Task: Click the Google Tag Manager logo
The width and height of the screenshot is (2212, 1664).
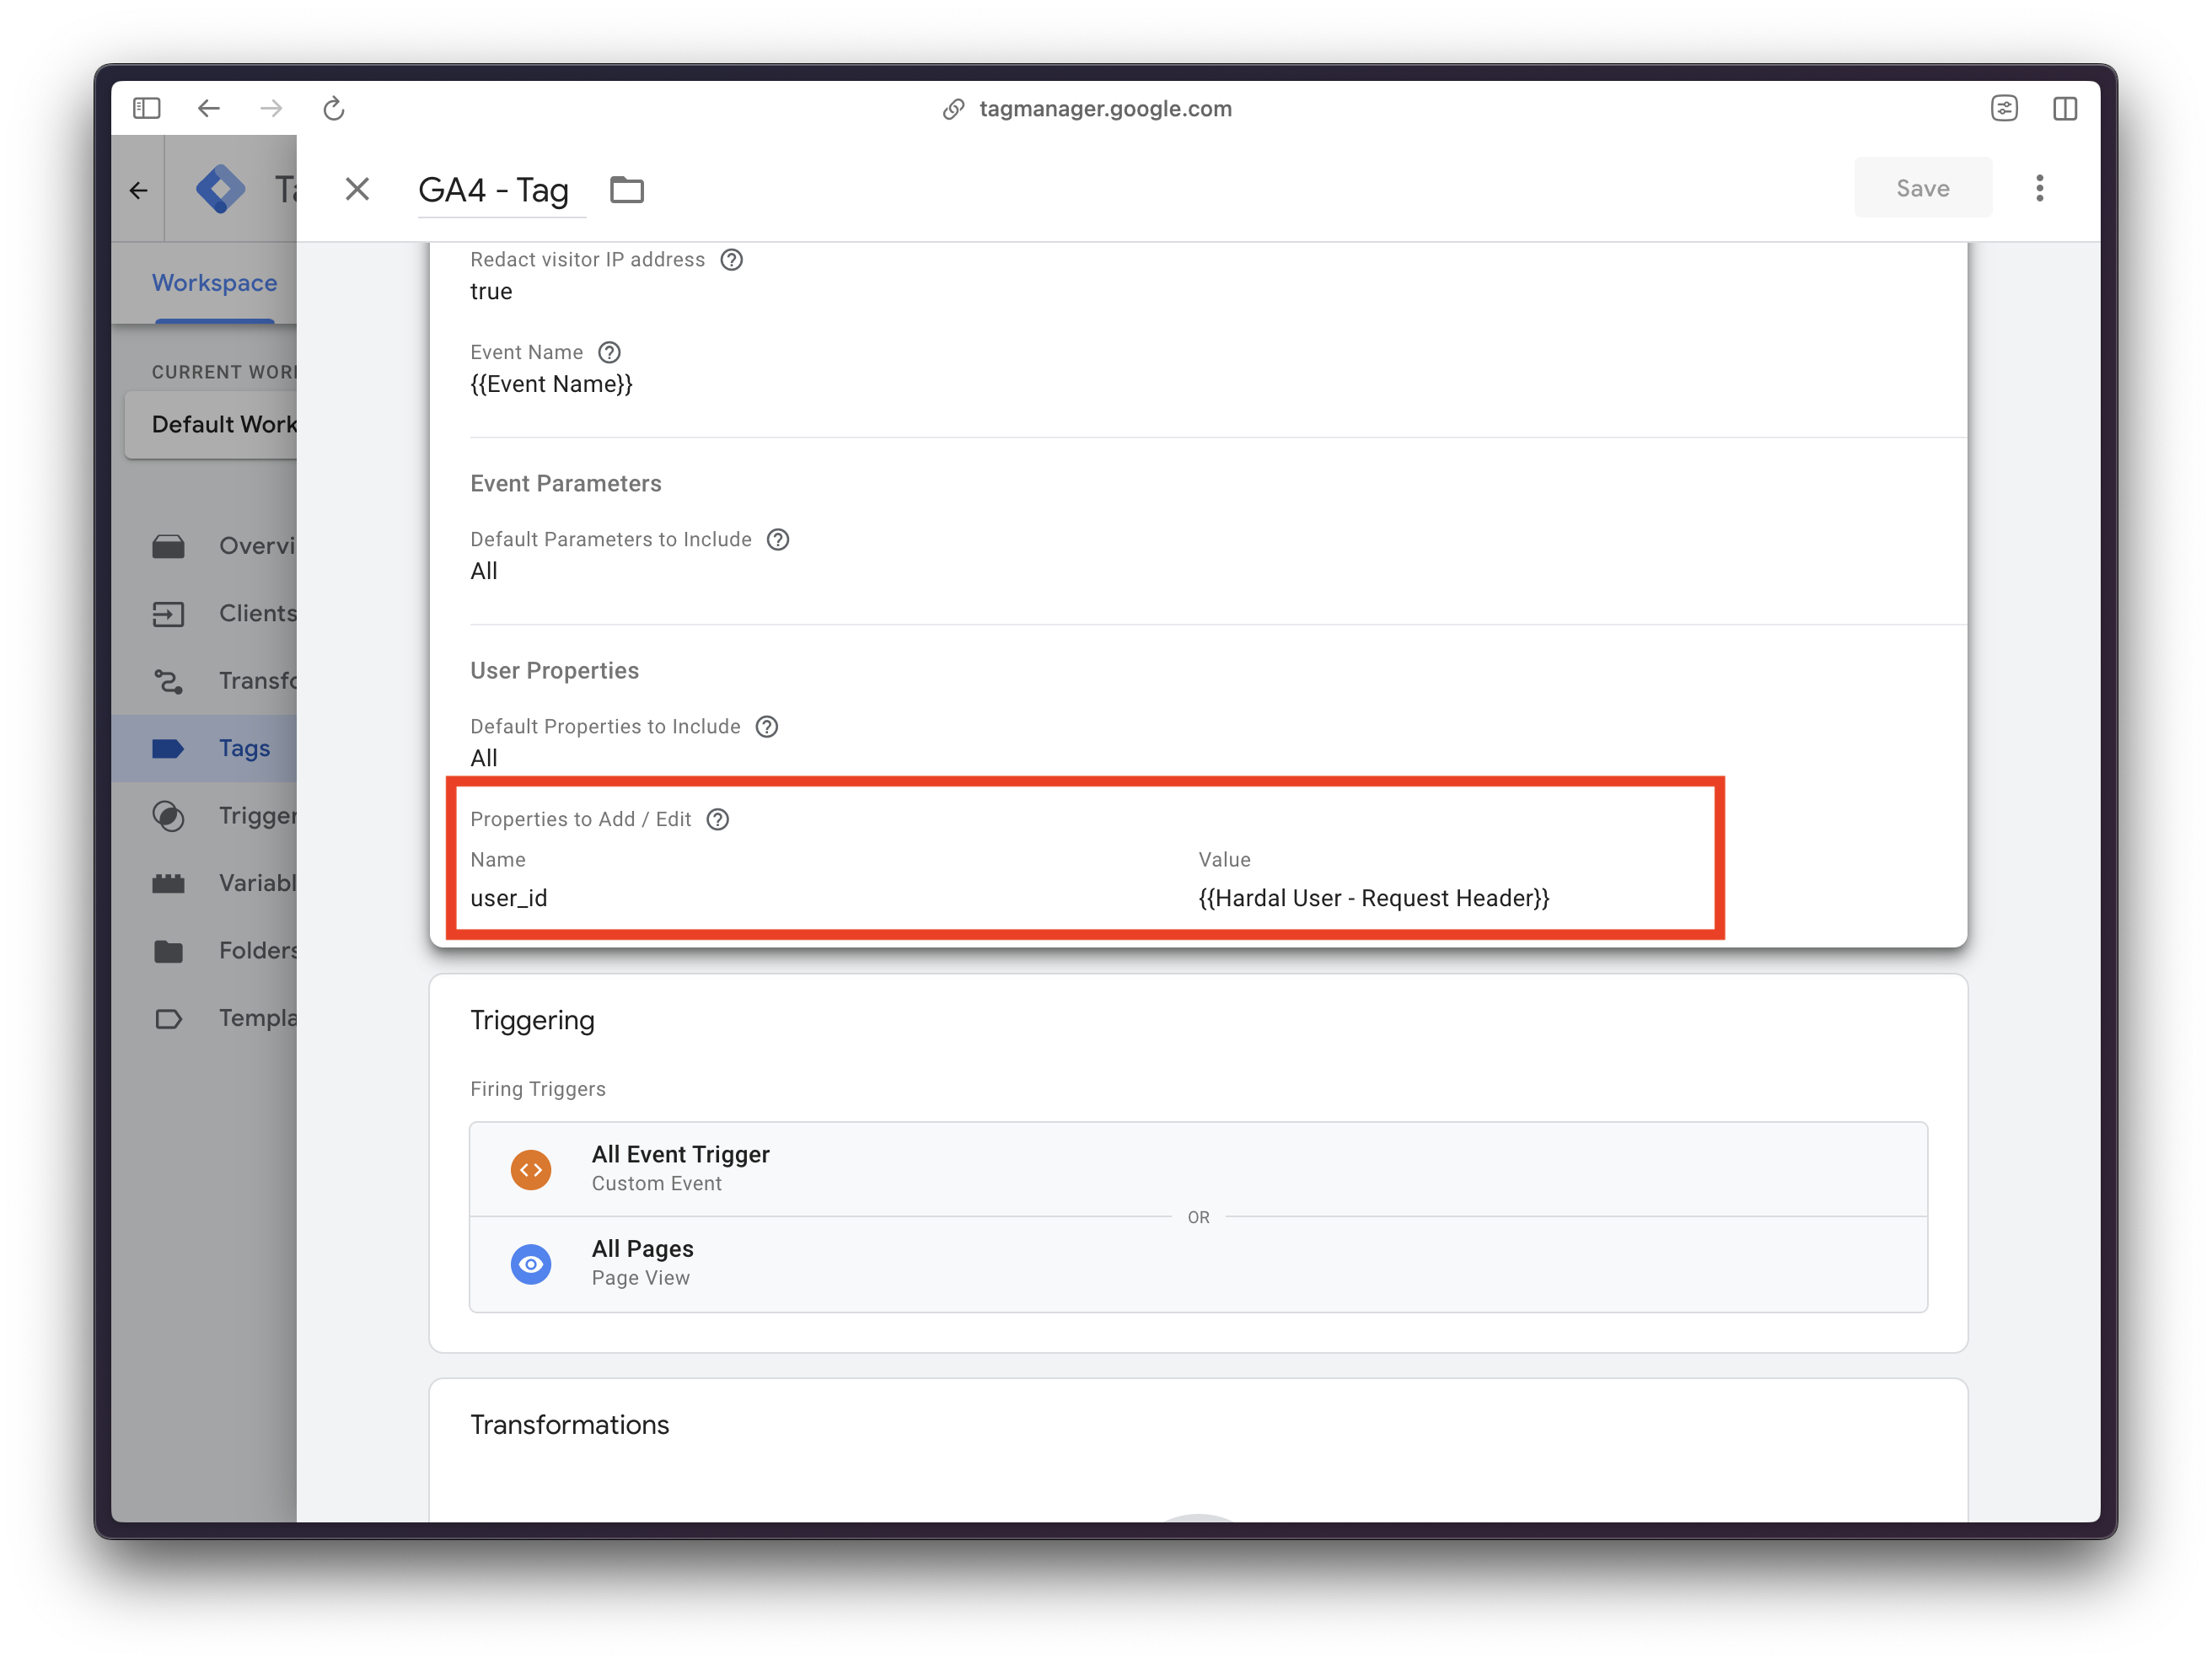Action: (x=220, y=189)
